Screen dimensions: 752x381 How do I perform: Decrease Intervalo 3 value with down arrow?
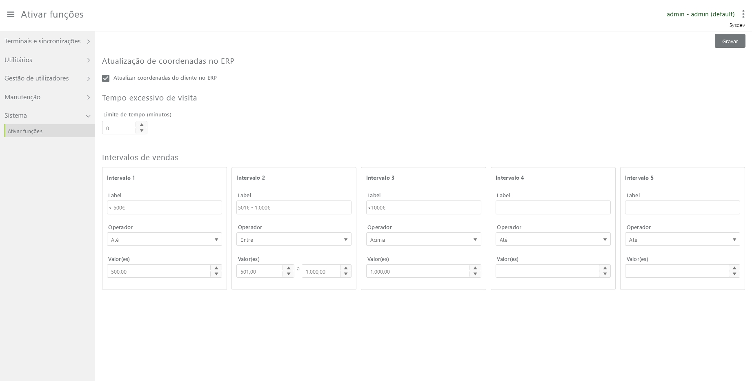point(475,274)
